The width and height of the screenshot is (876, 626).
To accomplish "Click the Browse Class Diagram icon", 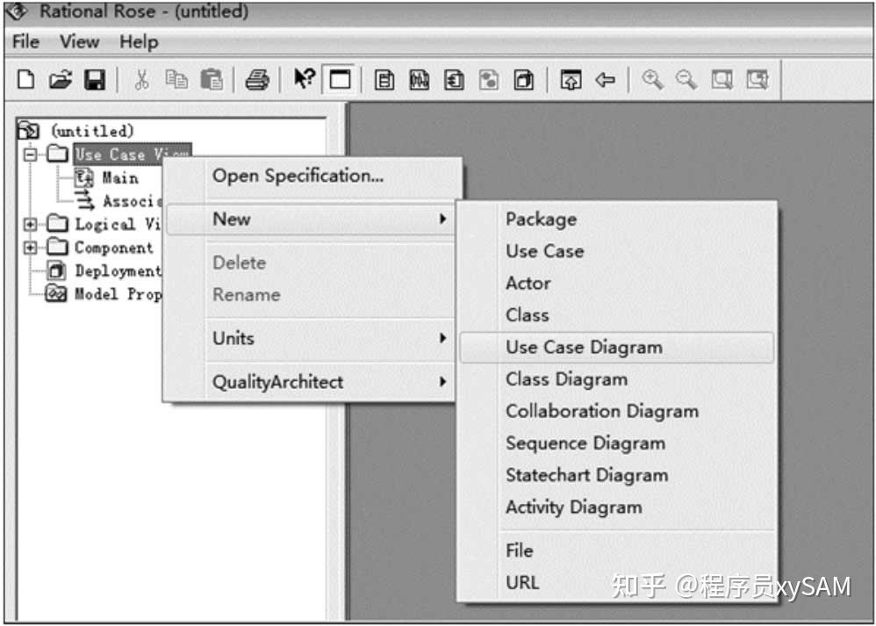I will tap(384, 80).
